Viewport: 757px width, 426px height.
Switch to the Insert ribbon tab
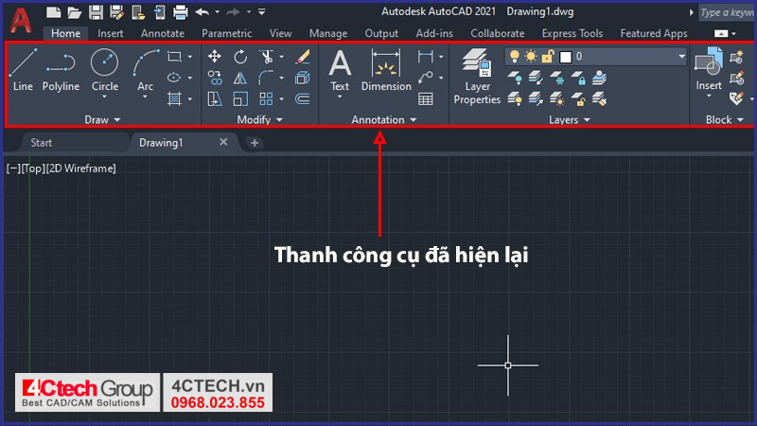[x=110, y=33]
